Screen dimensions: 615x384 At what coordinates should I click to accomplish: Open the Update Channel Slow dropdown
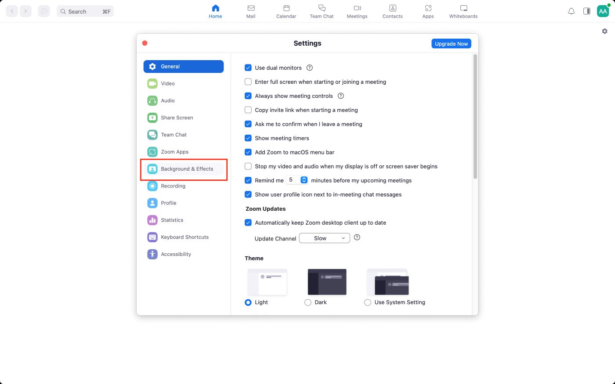324,238
